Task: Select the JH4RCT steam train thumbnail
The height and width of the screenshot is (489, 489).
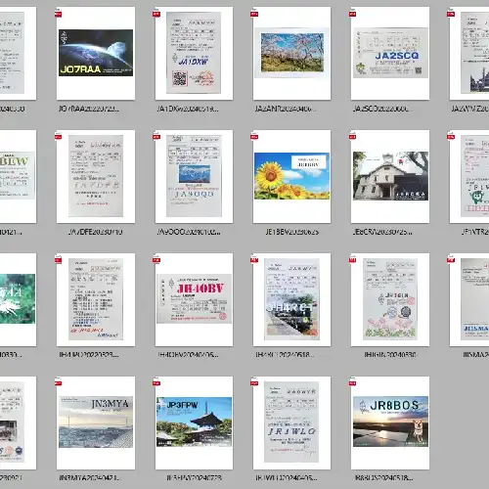Action: click(x=291, y=299)
